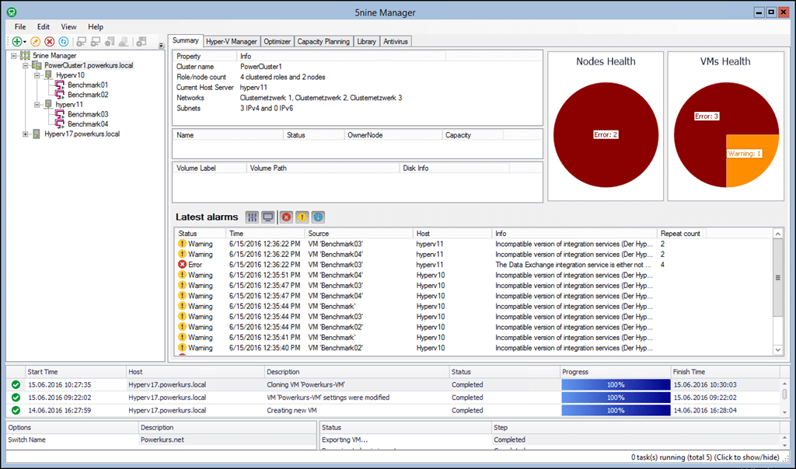Click warning icon for Benchmark04 12:35:51 alarm
The image size is (796, 469).
(182, 275)
